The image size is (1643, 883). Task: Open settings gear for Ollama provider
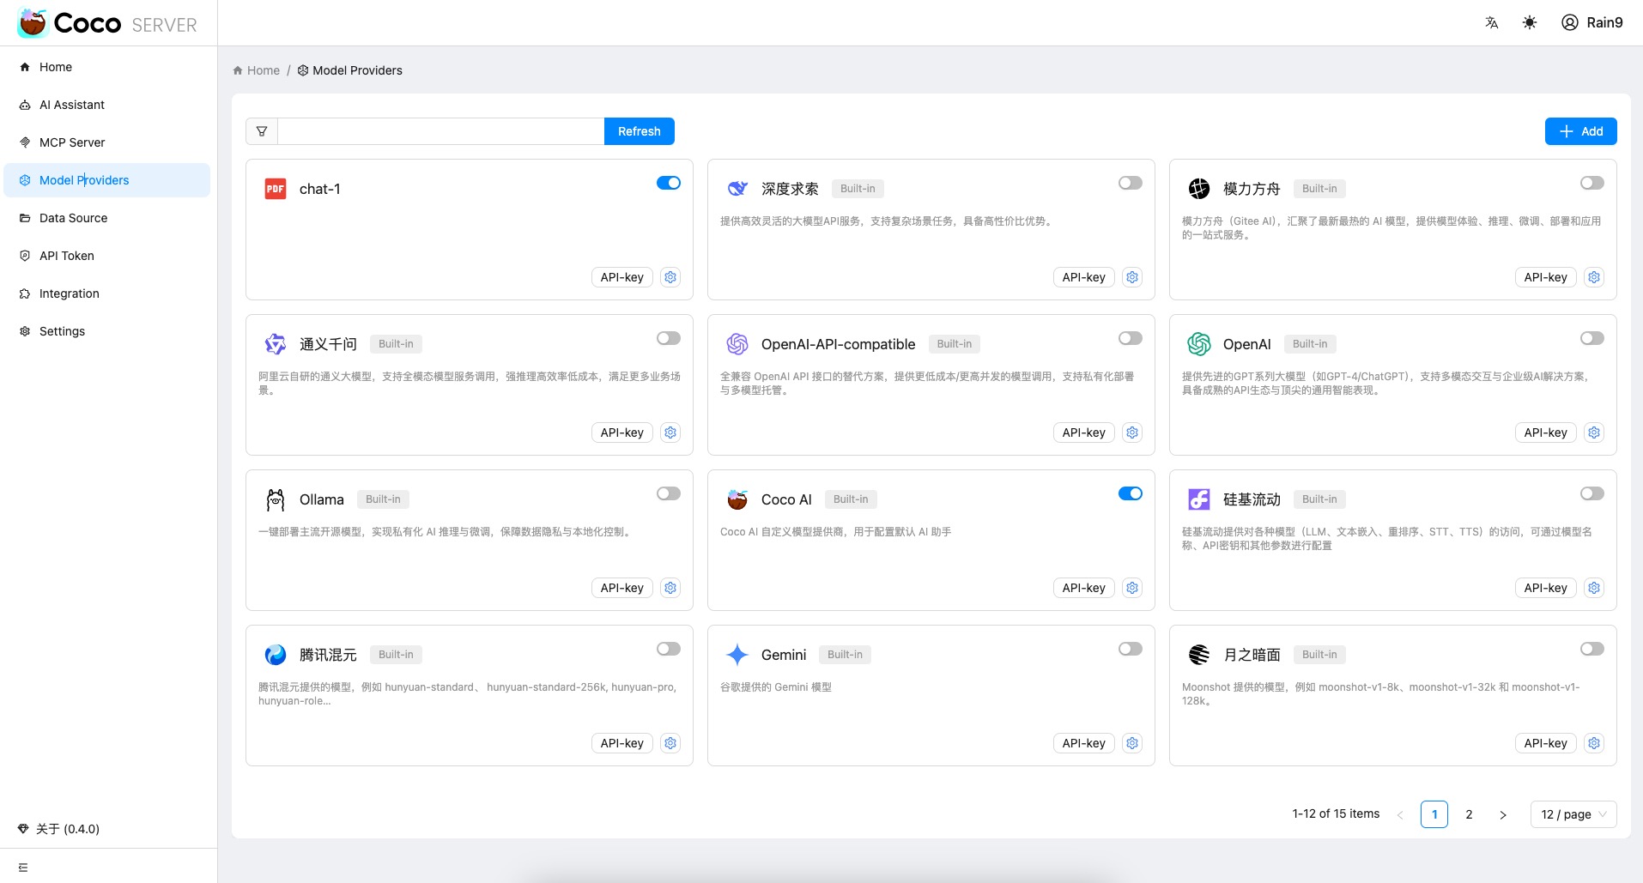coord(670,588)
